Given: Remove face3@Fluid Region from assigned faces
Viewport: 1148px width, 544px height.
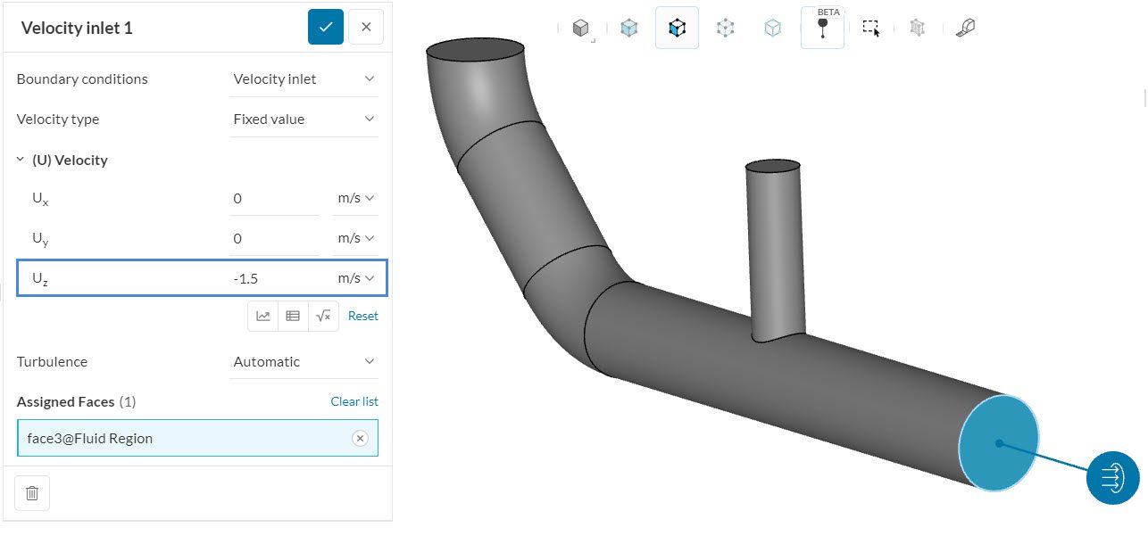Looking at the screenshot, I should pyautogui.click(x=360, y=438).
